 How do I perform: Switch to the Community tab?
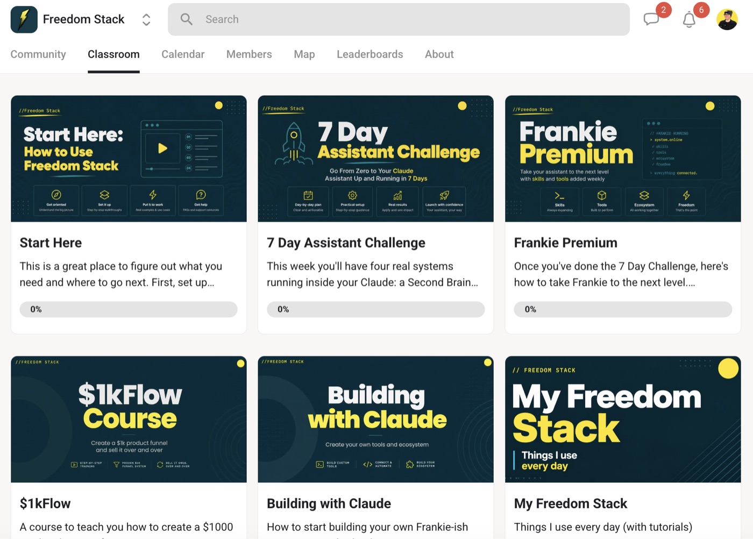[38, 54]
